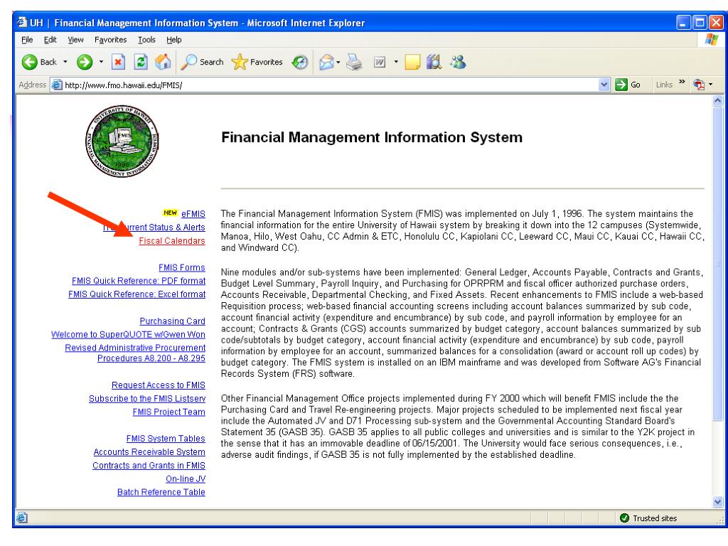Click the page scrollbar down arrow
This screenshot has width=728, height=546.
[717, 501]
